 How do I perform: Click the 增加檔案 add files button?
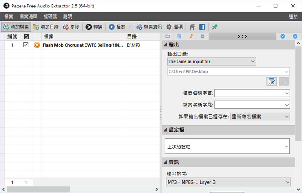(16, 27)
